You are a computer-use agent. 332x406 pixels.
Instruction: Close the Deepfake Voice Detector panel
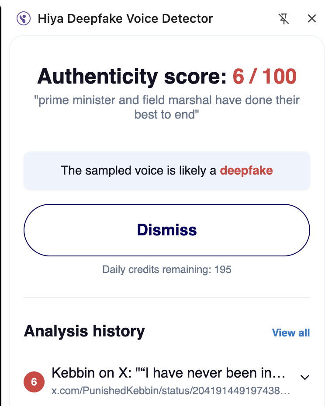[x=311, y=18]
